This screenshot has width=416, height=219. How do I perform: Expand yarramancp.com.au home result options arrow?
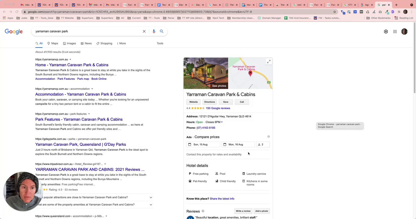pyautogui.click(x=70, y=60)
